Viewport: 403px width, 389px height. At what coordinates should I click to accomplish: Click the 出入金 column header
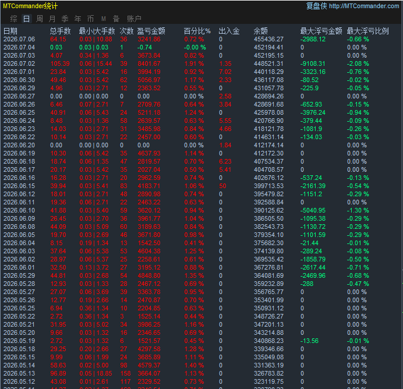229,31
